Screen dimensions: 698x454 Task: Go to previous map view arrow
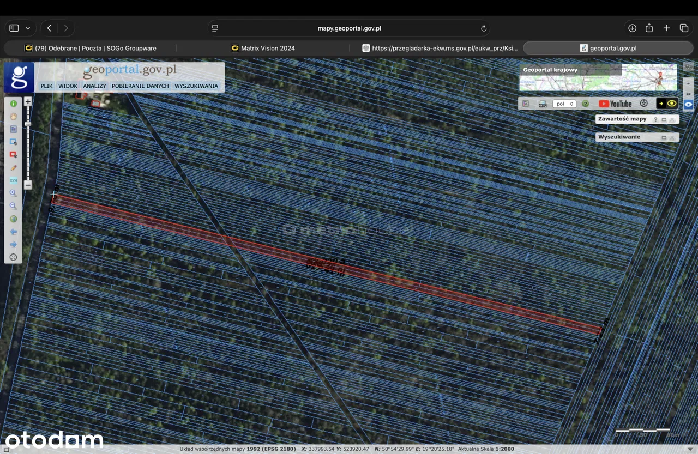(x=14, y=232)
